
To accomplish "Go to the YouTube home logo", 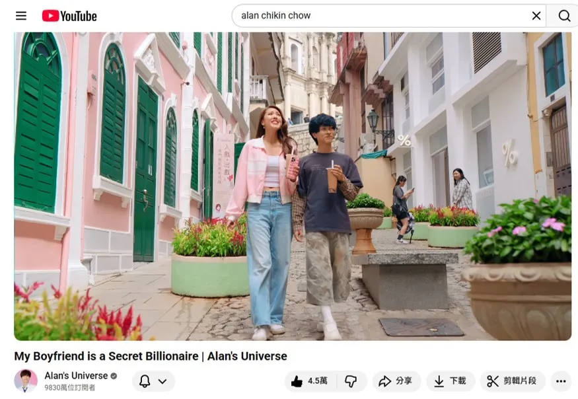I will click(69, 16).
